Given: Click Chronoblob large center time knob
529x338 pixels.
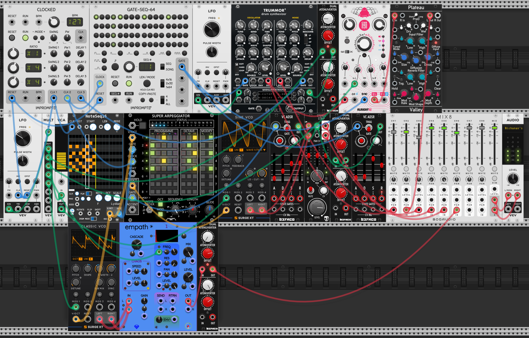Looking at the screenshot, I should coord(364,44).
